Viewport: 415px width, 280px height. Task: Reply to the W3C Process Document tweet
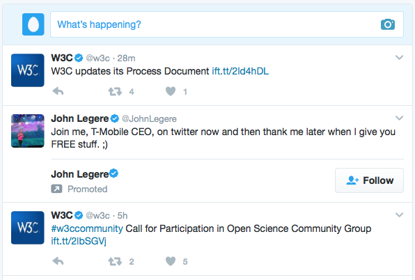tap(58, 91)
